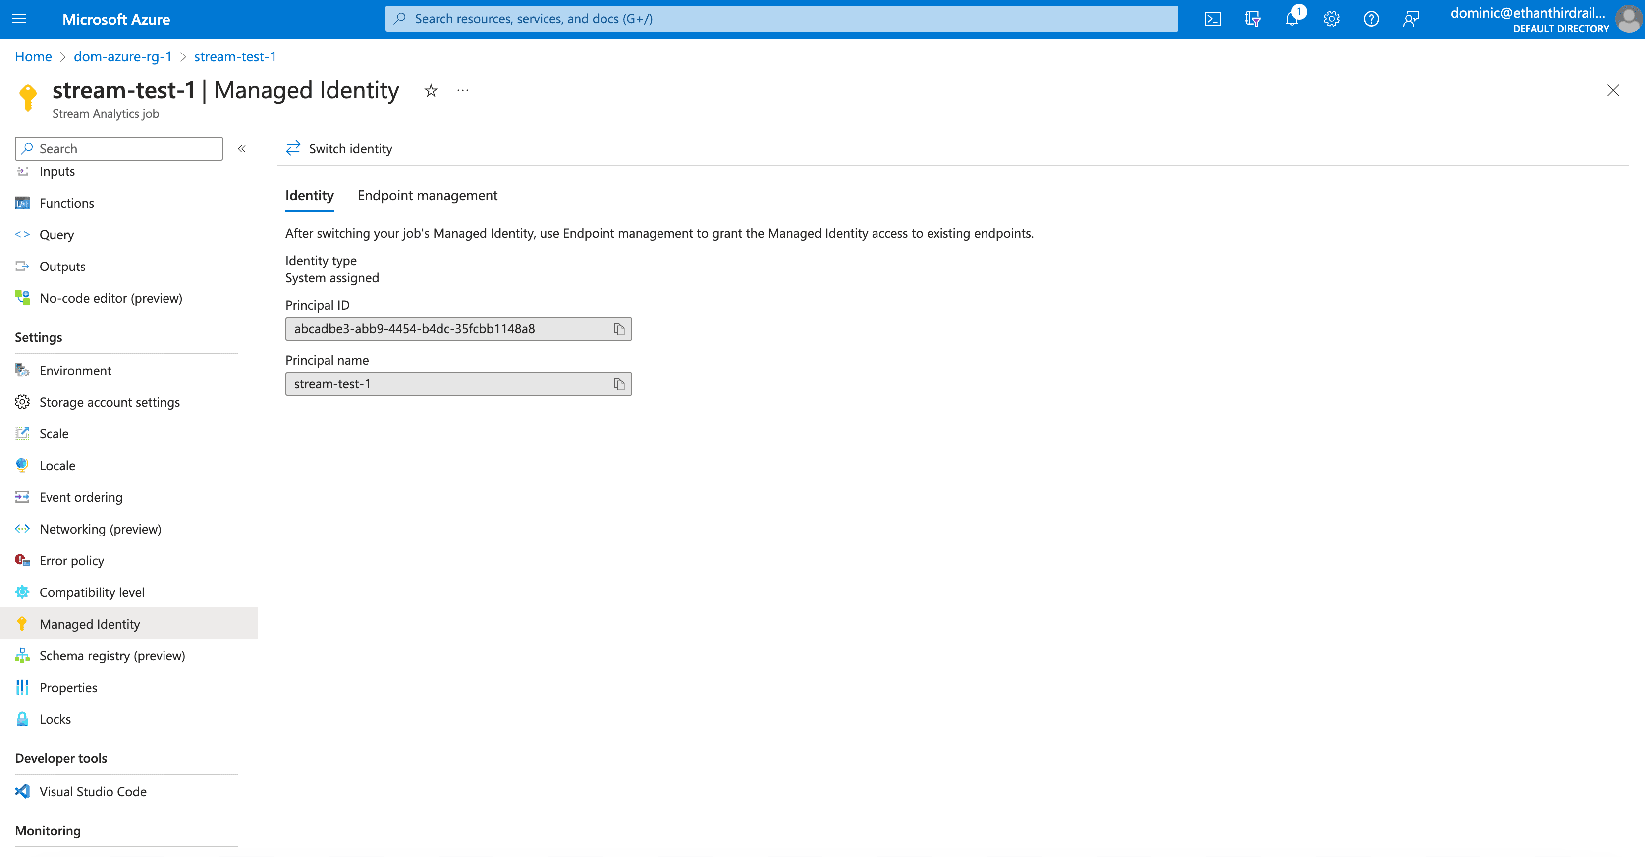Open Directories and subscriptions filter icon
Image resolution: width=1645 pixels, height=857 pixels.
[1252, 19]
